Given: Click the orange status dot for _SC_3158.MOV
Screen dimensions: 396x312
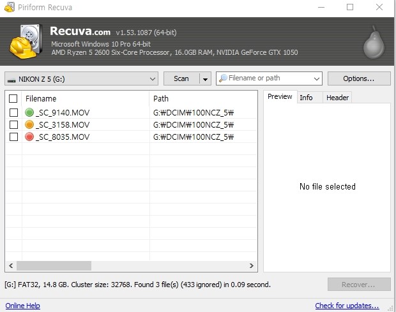Looking at the screenshot, I should (29, 124).
